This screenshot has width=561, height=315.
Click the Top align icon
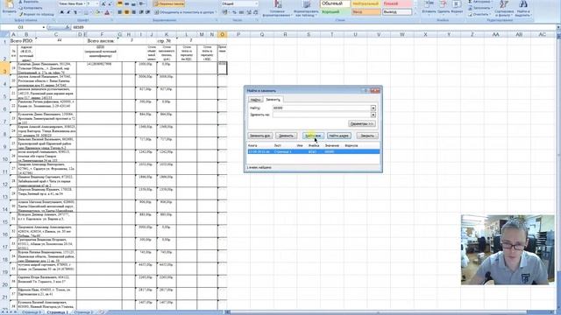pos(120,3)
